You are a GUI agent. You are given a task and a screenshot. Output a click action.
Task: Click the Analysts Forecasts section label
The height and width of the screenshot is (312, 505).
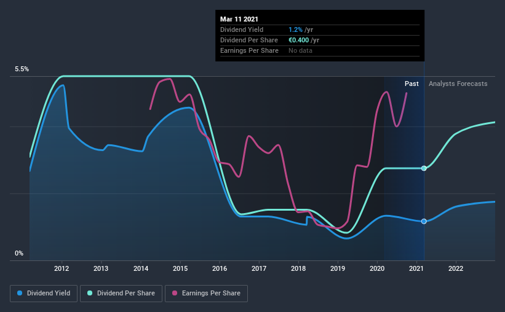tap(458, 84)
